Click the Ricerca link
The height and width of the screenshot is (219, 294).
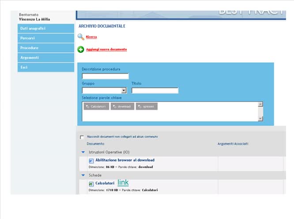(x=91, y=37)
